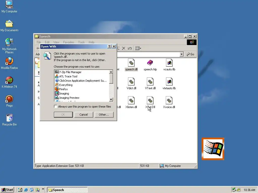The width and height of the screenshot is (258, 193).
Task: Click Windows flag throbber in Speech window
Action: pos(191,42)
